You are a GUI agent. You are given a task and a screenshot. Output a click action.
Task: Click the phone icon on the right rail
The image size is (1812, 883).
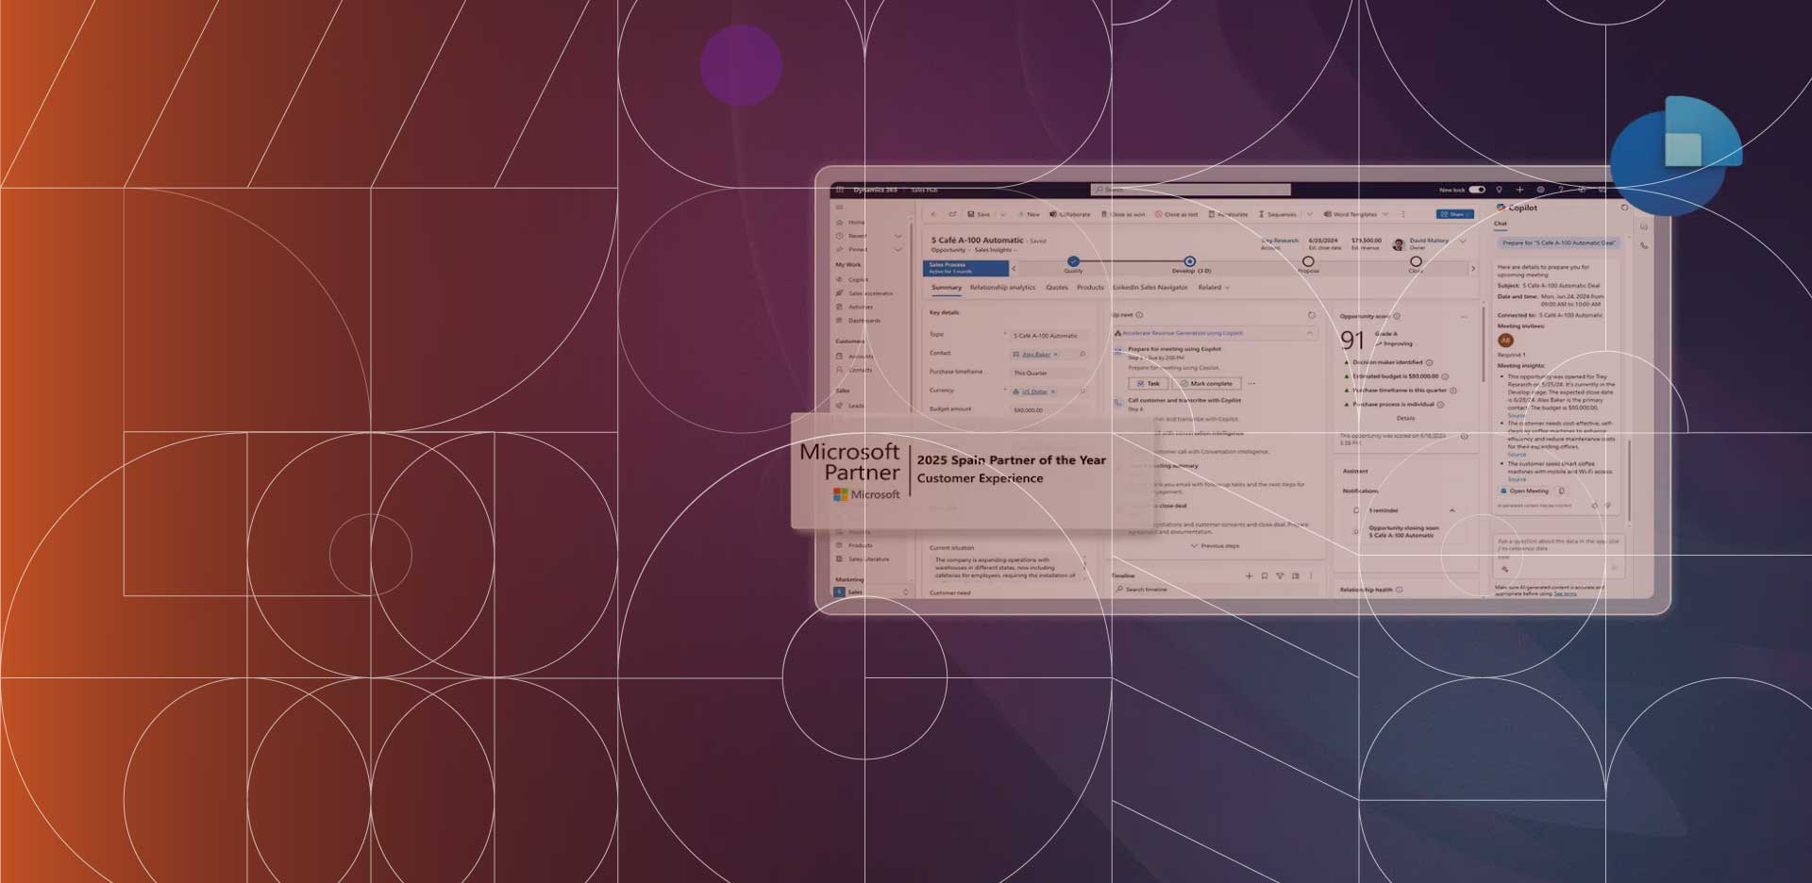tap(1644, 245)
